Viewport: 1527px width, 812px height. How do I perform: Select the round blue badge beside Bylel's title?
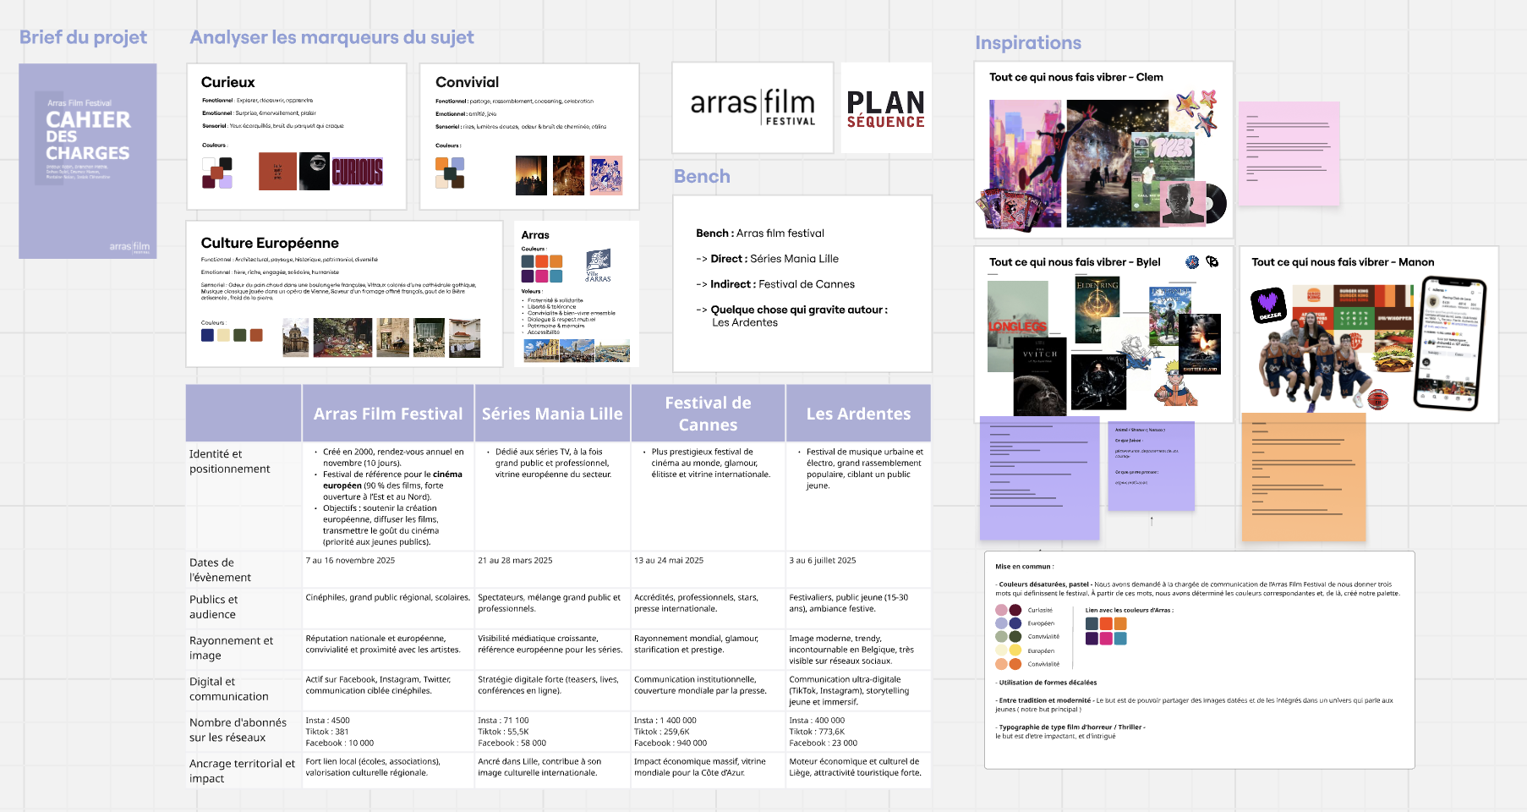point(1192,262)
